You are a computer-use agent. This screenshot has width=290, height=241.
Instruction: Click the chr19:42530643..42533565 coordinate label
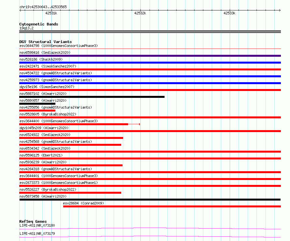(x=43, y=7)
